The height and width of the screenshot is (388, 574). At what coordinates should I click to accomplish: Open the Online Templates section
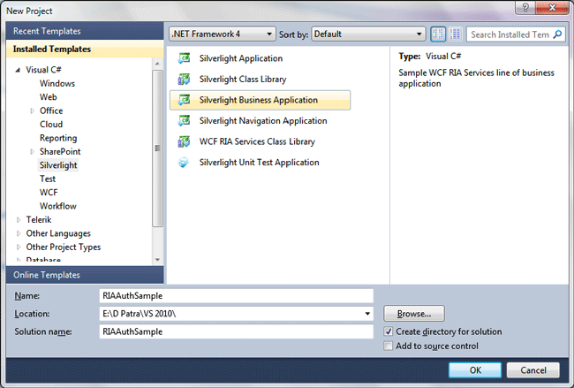tap(85, 275)
